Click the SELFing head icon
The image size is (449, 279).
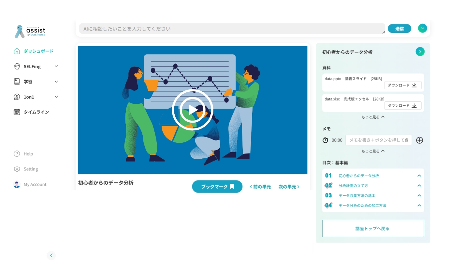point(17,66)
